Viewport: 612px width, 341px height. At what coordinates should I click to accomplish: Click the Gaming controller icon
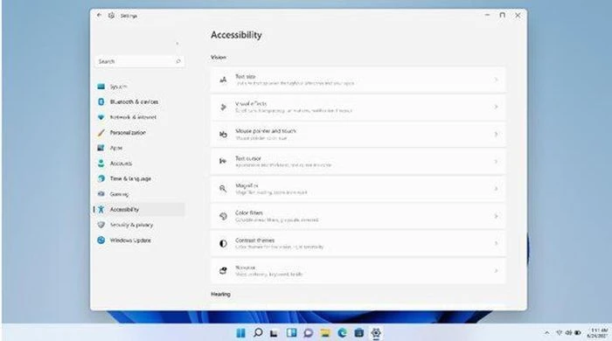101,194
